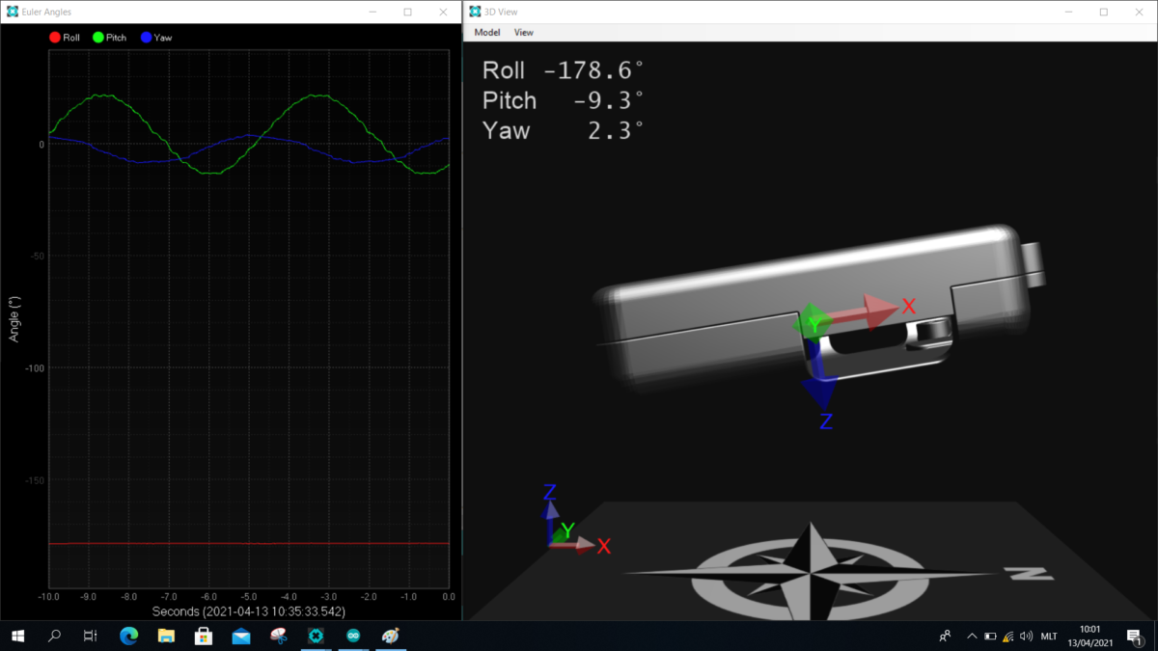Open Snipping Tool from the taskbar
The image size is (1158, 651).
[x=278, y=637]
